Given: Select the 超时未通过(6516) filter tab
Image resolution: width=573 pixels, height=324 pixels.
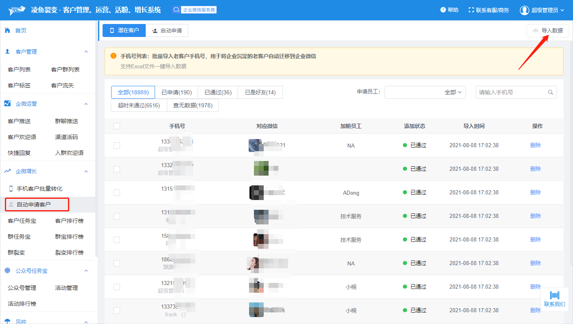Looking at the screenshot, I should [139, 105].
